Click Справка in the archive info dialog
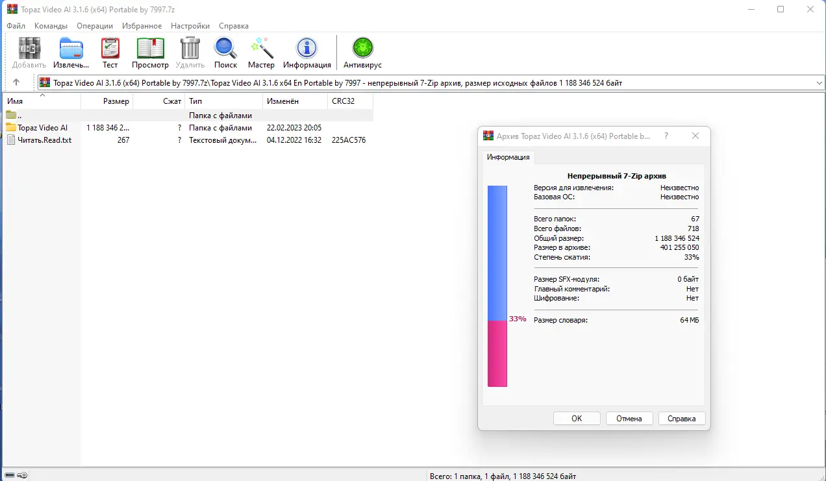 (681, 418)
